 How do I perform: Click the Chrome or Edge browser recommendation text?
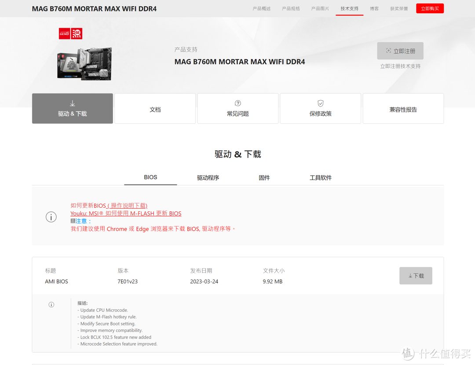point(153,229)
